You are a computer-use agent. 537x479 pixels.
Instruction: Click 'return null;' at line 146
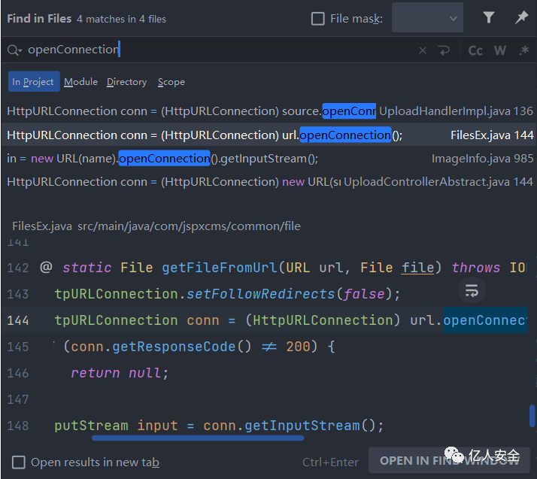(x=120, y=373)
